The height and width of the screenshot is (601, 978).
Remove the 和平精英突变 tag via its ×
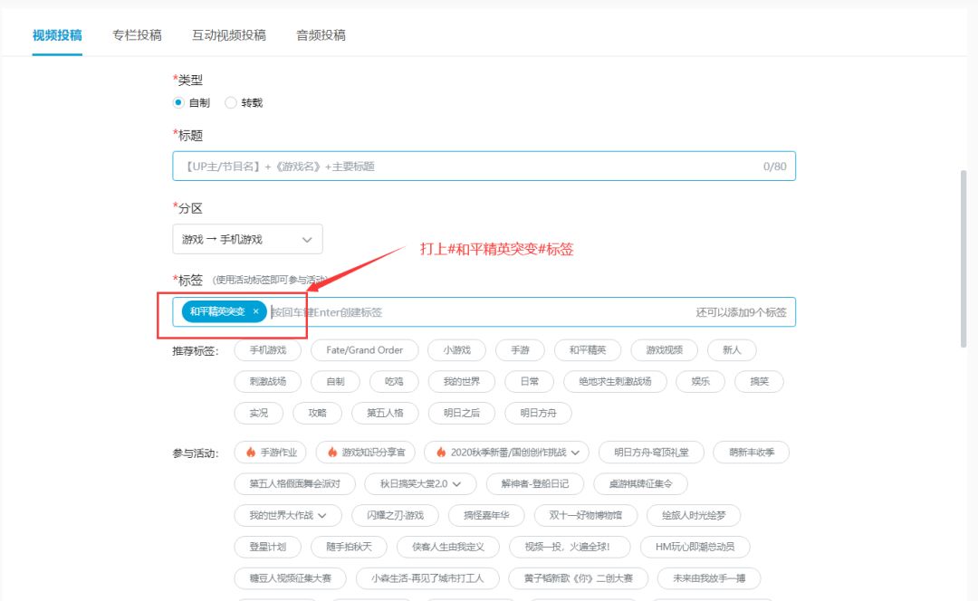[x=255, y=311]
